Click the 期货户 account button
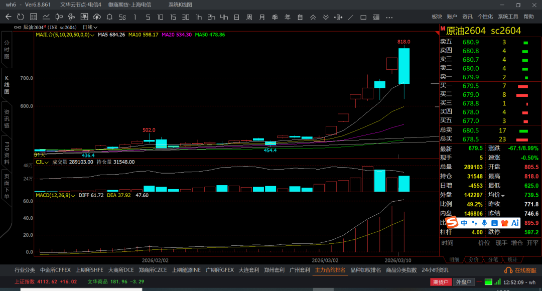542x291 pixels. point(441,282)
